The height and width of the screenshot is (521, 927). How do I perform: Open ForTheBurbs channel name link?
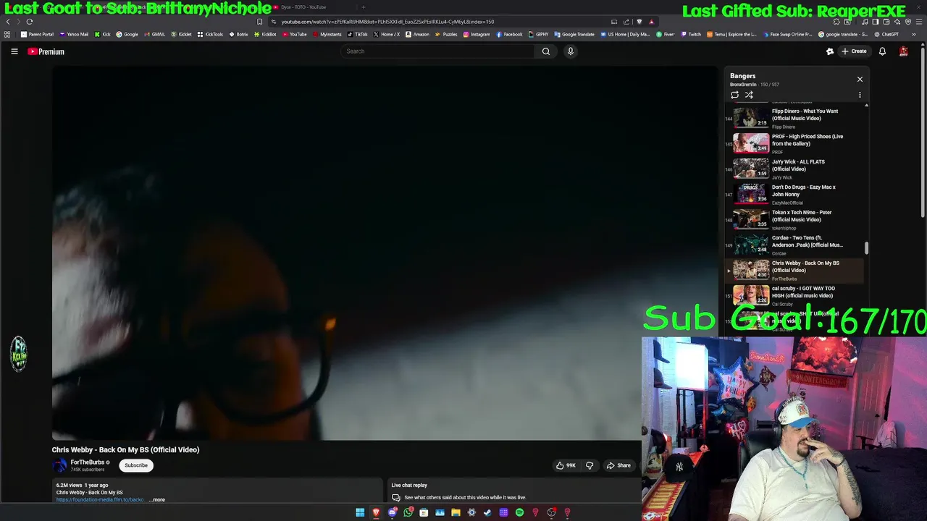(x=88, y=462)
